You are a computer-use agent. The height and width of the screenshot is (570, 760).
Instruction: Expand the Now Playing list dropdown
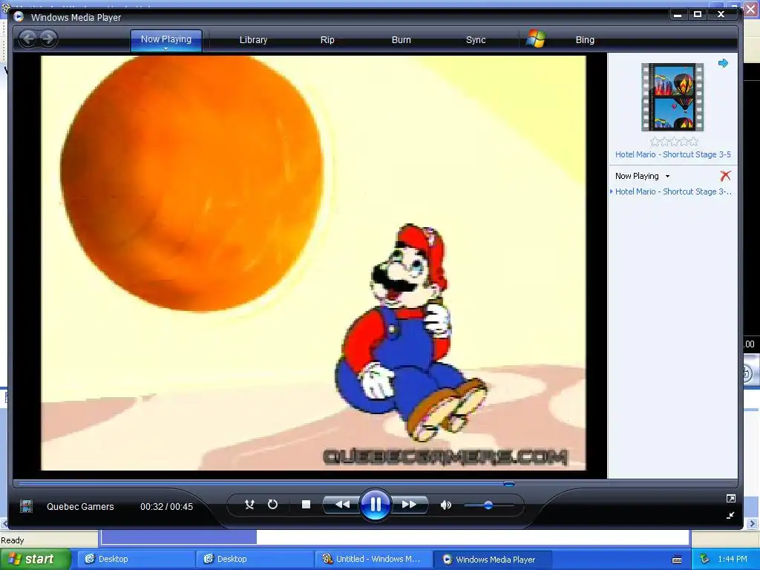click(x=667, y=177)
